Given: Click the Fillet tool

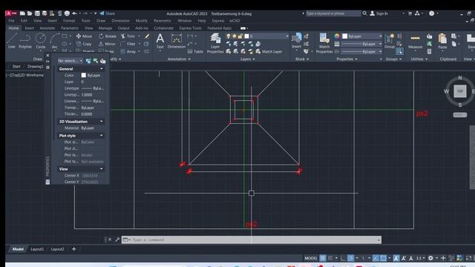Looking at the screenshot, I should [128, 44].
